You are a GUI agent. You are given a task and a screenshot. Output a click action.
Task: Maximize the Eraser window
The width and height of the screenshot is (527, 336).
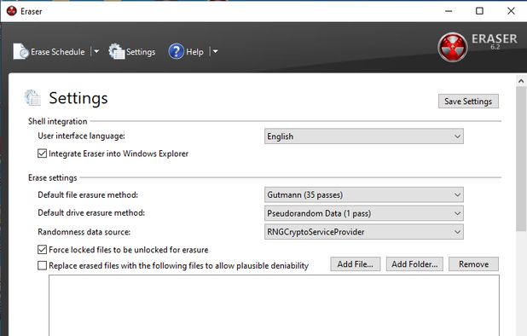[x=479, y=11]
